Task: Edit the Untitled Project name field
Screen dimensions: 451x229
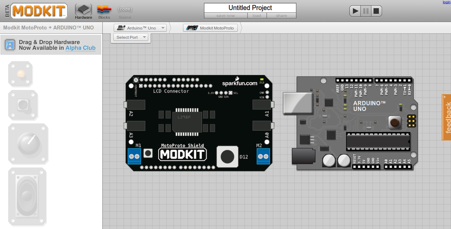Action: 250,8
